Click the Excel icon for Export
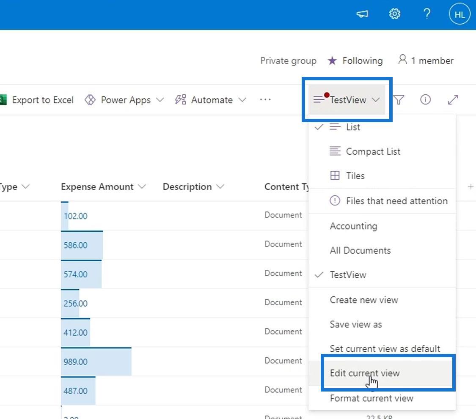 coord(3,100)
